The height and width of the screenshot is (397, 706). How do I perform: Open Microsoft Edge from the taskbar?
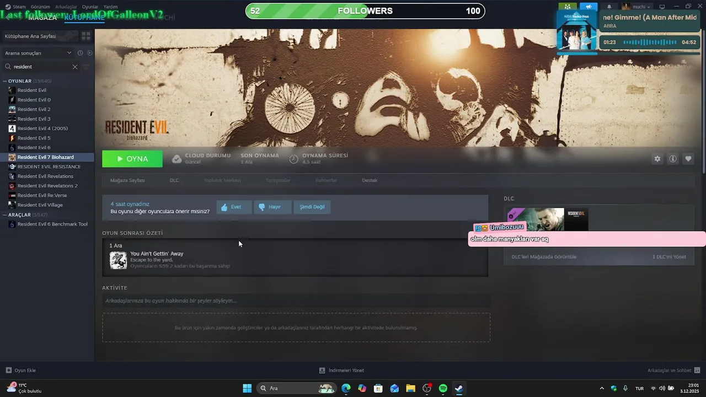pos(346,388)
